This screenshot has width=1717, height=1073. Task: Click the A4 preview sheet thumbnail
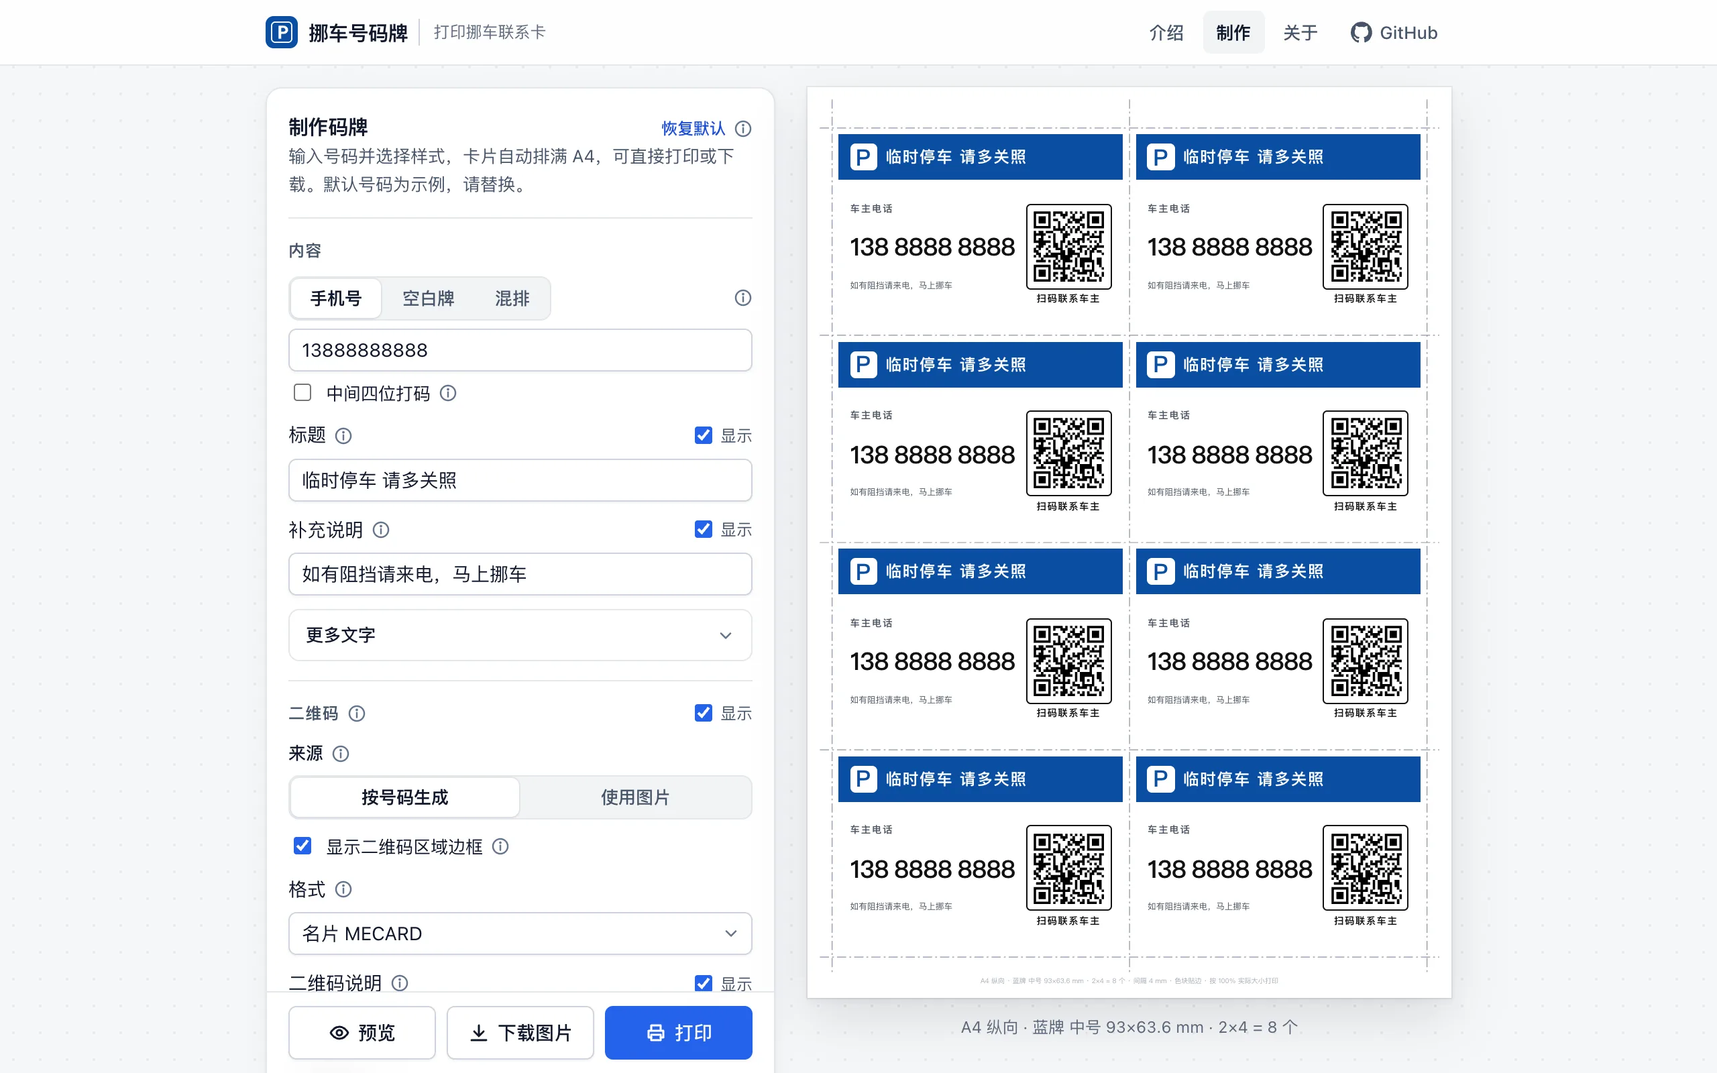pos(1129,542)
